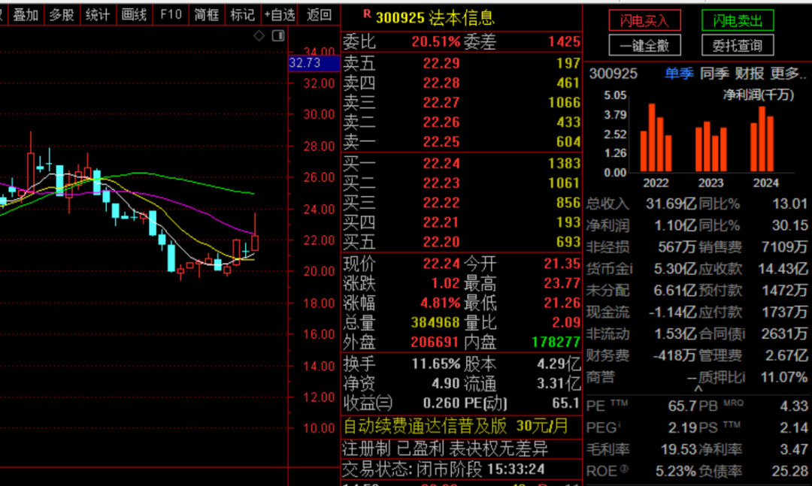Viewport: 812px width, 486px height.
Task: Click the 委比 value 20.51%
Action: 436,41
